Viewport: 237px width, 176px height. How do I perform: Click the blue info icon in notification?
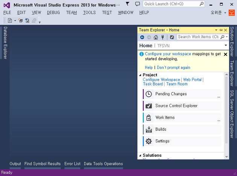[141, 54]
